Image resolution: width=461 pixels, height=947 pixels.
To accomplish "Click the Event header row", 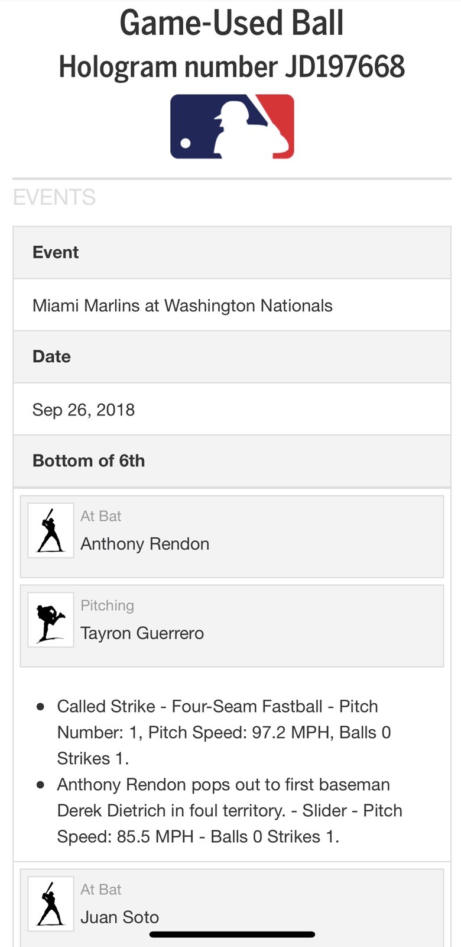I will pos(232,253).
